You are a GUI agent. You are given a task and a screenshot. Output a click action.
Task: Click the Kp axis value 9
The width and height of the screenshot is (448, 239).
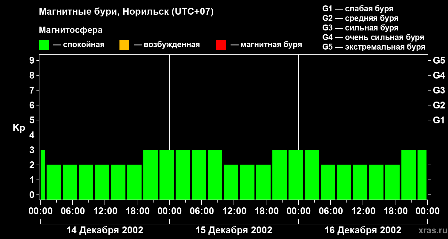pyautogui.click(x=33, y=60)
